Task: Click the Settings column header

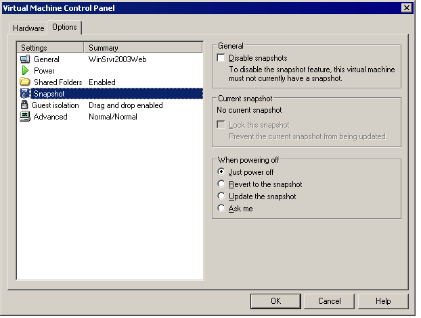Action: click(51, 48)
